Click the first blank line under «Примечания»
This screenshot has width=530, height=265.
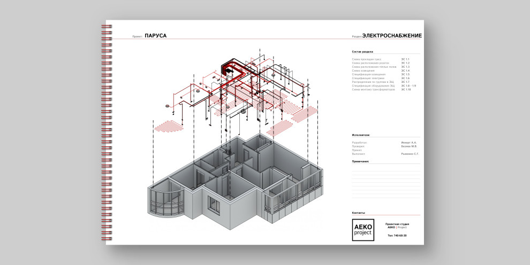[385, 170]
